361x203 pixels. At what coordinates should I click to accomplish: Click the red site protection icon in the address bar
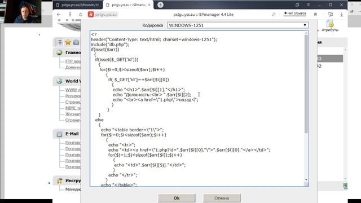pyautogui.click(x=91, y=14)
